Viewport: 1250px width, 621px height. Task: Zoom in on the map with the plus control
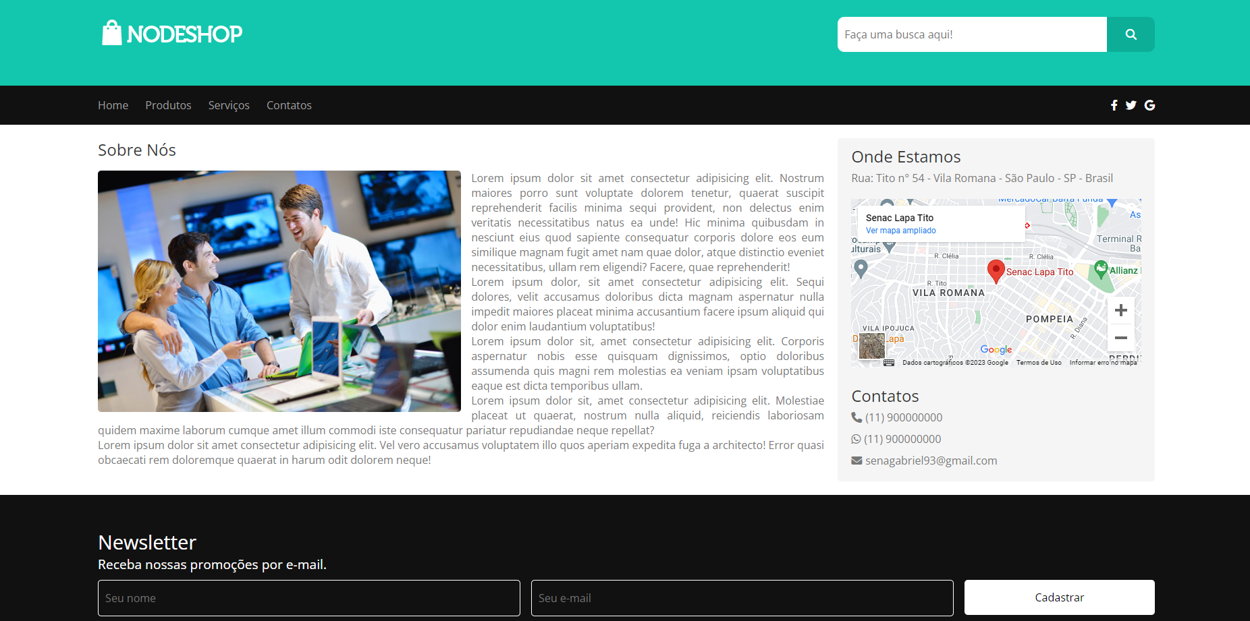[1120, 310]
